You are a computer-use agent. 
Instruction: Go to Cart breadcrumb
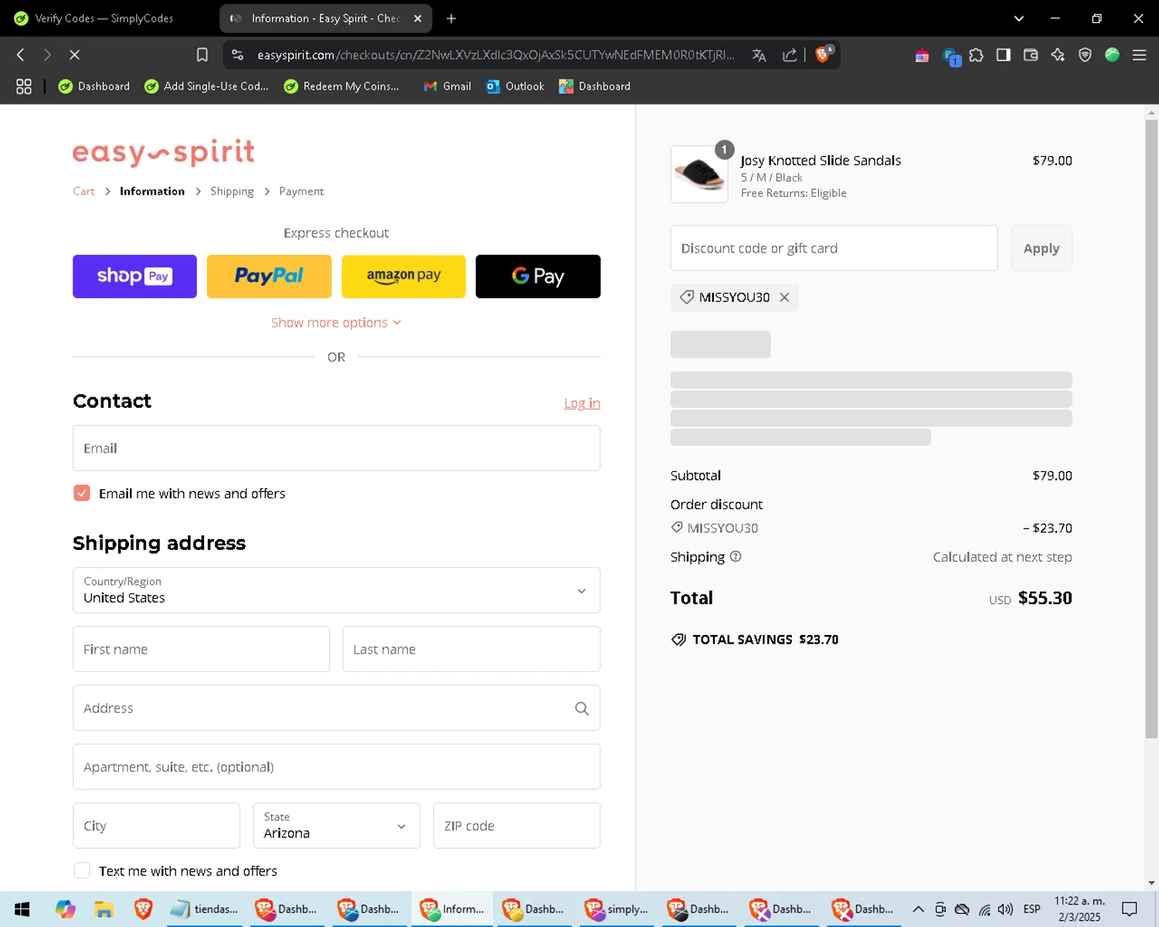[x=83, y=191]
